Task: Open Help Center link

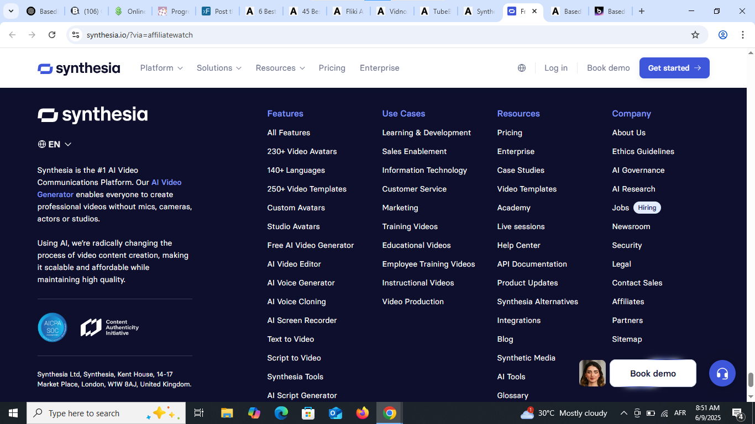Action: (518, 245)
